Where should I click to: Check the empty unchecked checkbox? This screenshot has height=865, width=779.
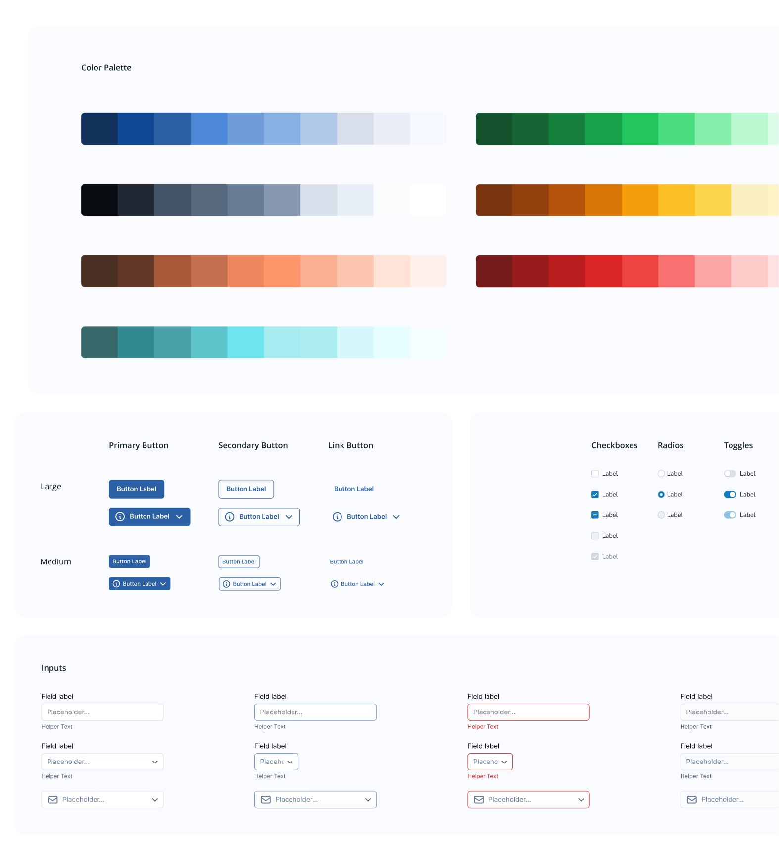(595, 474)
